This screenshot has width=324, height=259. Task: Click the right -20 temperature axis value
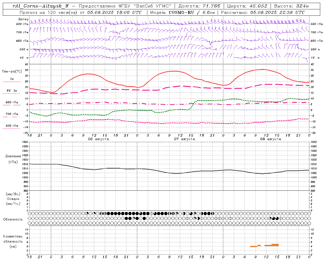coord(313,133)
